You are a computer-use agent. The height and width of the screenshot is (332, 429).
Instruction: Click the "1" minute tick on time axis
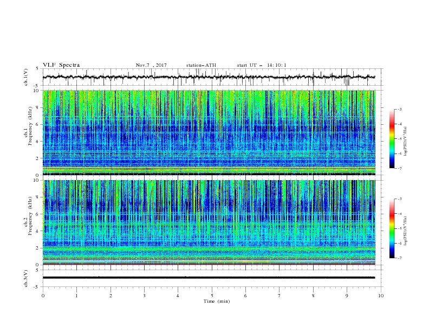(x=76, y=296)
